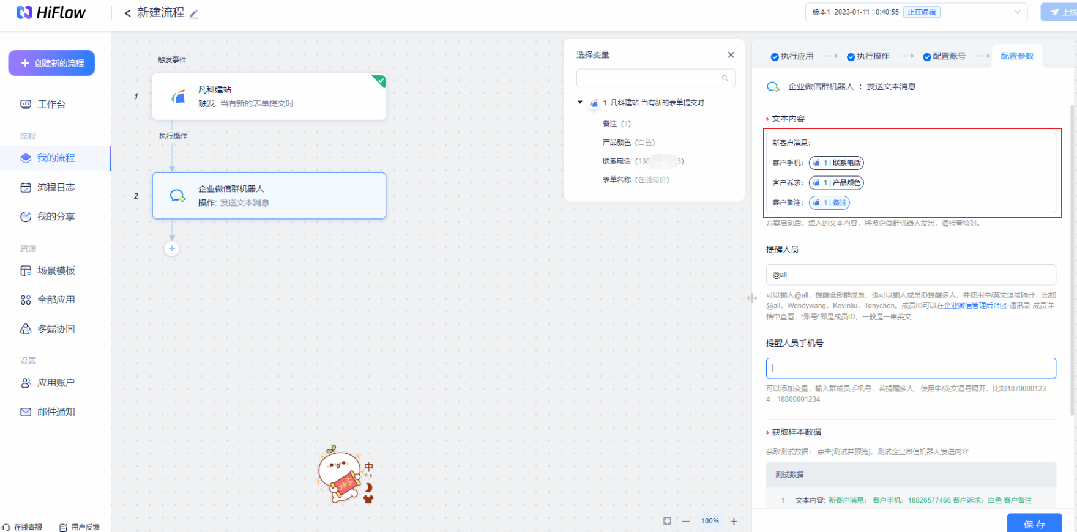Collapse the 凡科建站-当有新的表单提交时 tree node
This screenshot has height=532, width=1077.
580,102
